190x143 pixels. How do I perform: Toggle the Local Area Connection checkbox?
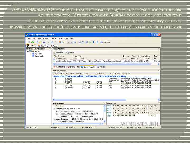[x=54, y=61]
